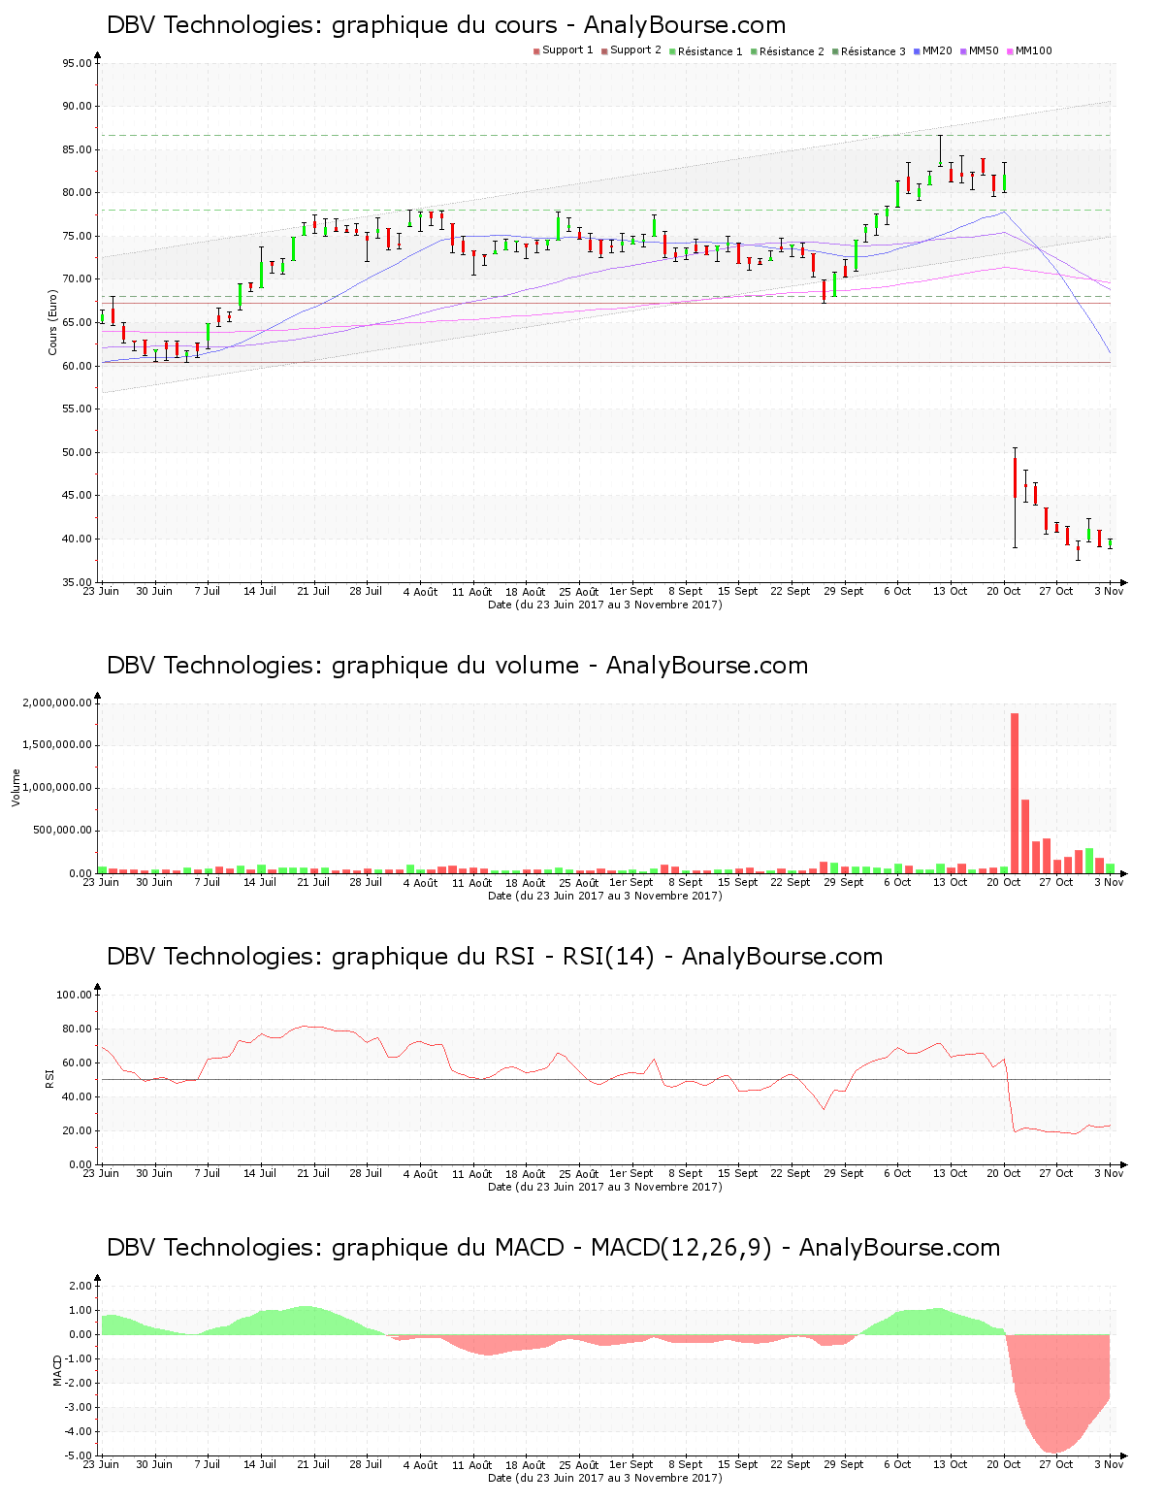This screenshot has width=1164, height=1504.
Task: Click the '27 Oct' date on MACD chart
Action: [1056, 1464]
